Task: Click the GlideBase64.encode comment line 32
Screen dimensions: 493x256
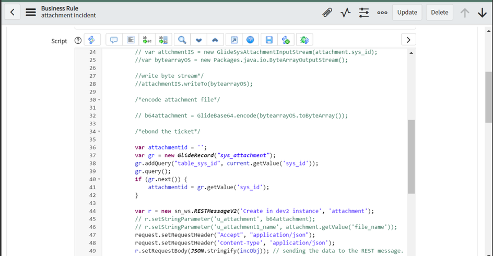Action: 241,115
